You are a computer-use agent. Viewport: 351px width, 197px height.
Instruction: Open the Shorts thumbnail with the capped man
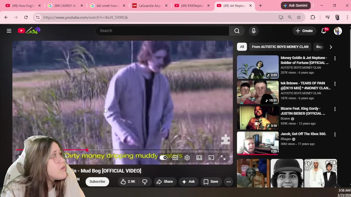(287, 173)
